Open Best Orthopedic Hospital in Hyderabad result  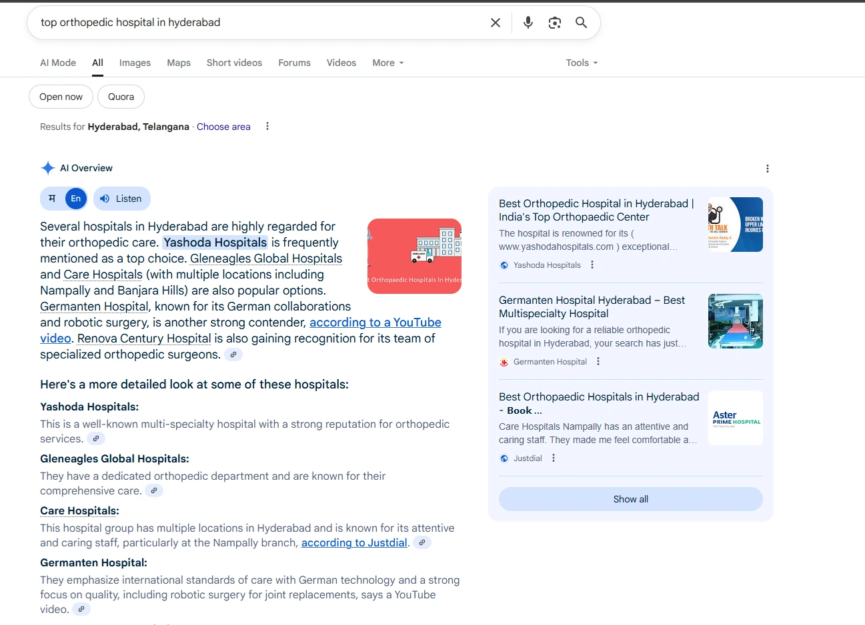(x=596, y=210)
